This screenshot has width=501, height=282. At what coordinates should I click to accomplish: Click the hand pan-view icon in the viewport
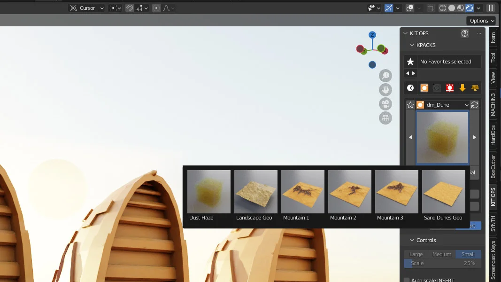point(385,89)
